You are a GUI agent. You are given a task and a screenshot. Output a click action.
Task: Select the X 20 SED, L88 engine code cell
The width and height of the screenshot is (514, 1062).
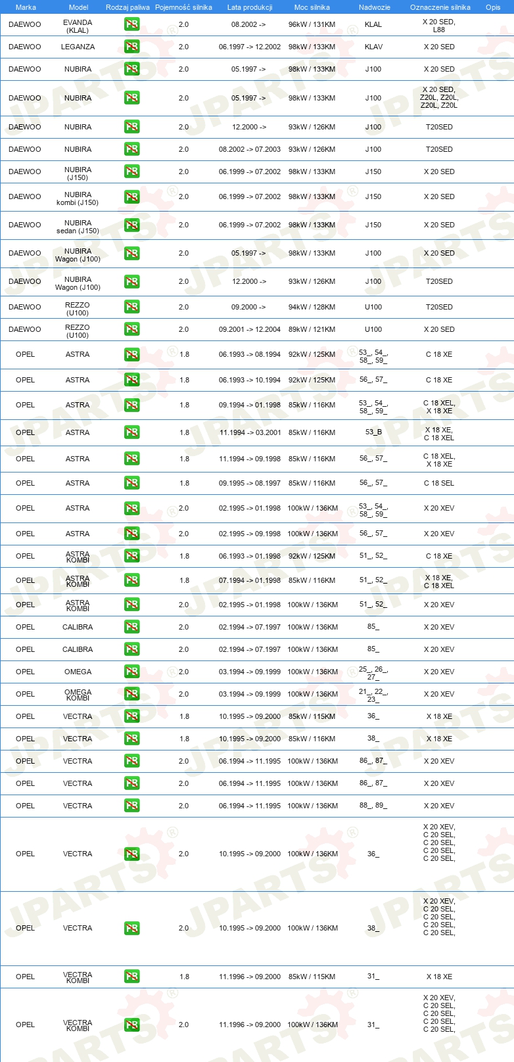click(x=438, y=26)
